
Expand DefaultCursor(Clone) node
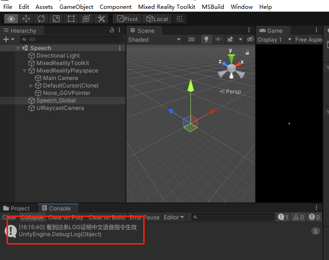tap(31, 86)
